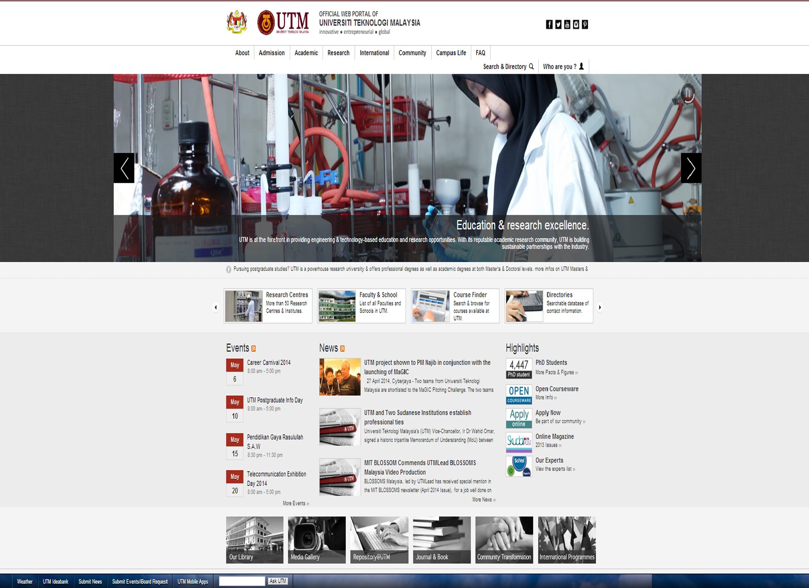Open UTM's Instagram icon
The image size is (809, 588).
[x=576, y=25]
